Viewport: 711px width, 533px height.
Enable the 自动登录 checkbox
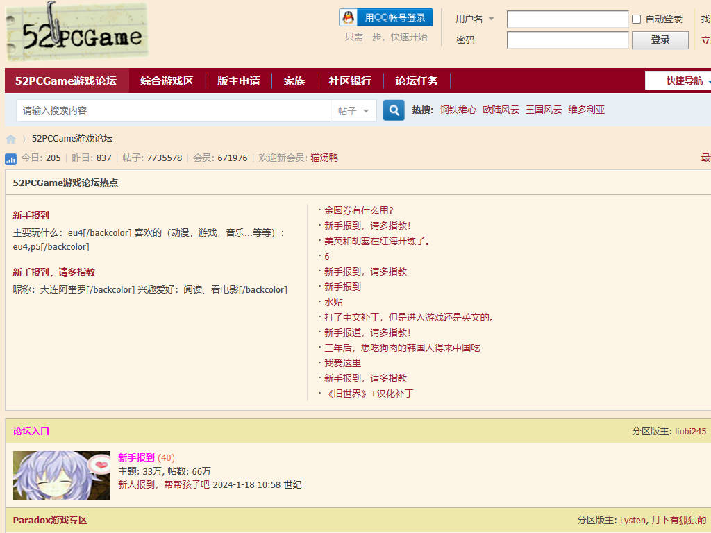click(x=636, y=19)
